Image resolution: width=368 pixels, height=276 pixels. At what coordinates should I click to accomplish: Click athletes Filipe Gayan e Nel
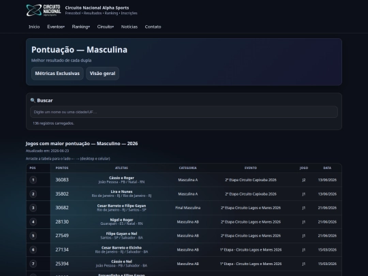(121, 234)
